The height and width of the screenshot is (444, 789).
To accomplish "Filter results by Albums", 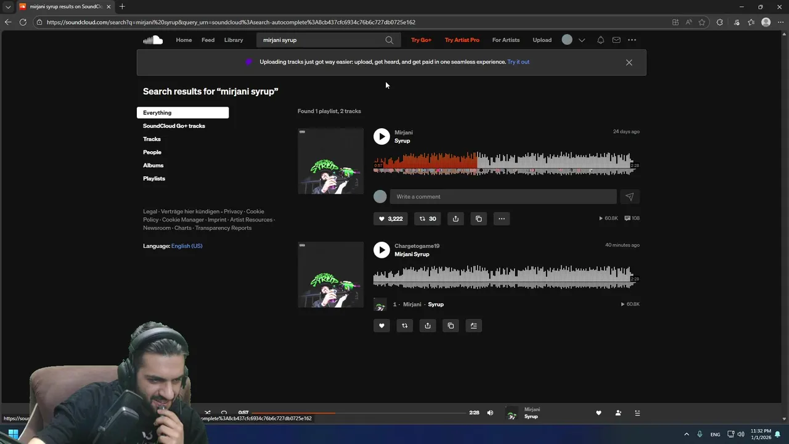I will pyautogui.click(x=153, y=165).
